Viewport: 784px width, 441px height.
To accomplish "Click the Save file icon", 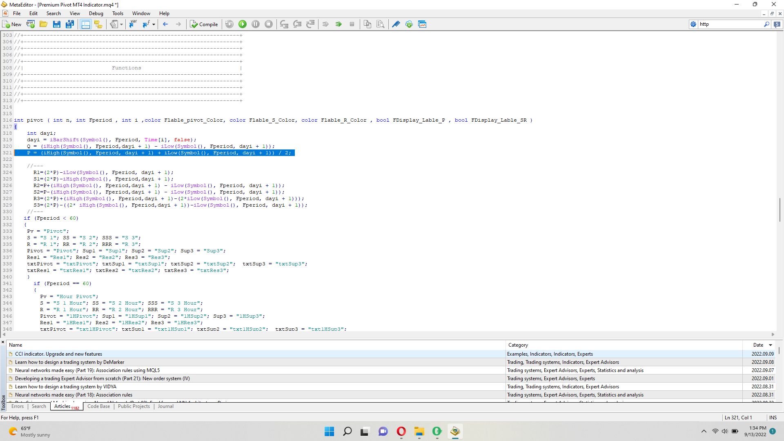I will [x=57, y=24].
